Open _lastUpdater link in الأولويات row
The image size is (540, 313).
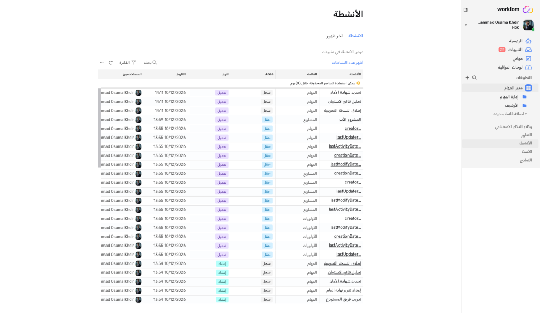click(x=349, y=254)
